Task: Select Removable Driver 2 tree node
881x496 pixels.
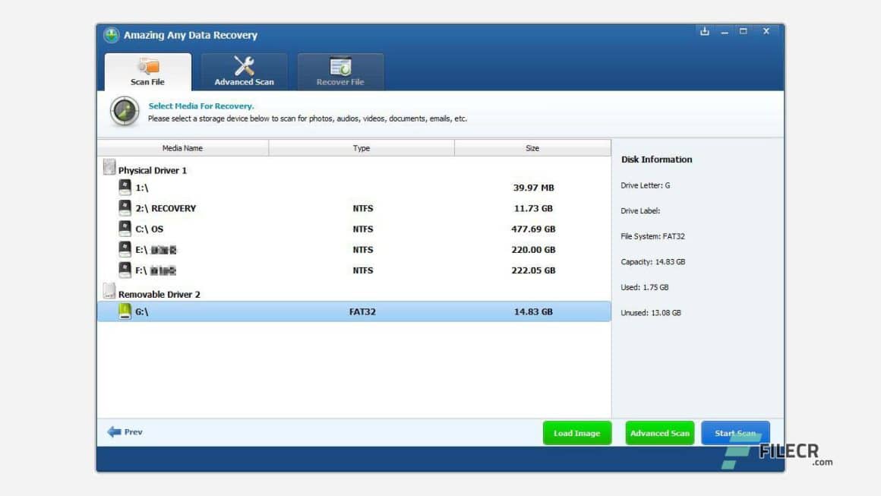Action: point(159,295)
